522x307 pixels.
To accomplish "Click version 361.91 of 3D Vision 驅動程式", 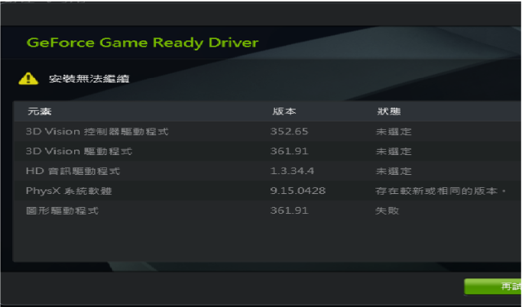I will pos(290,151).
